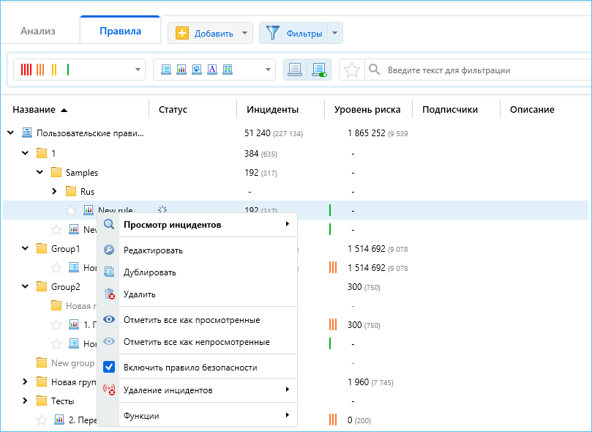Click the Уровень риска column header
Image resolution: width=592 pixels, height=432 pixels.
(367, 110)
